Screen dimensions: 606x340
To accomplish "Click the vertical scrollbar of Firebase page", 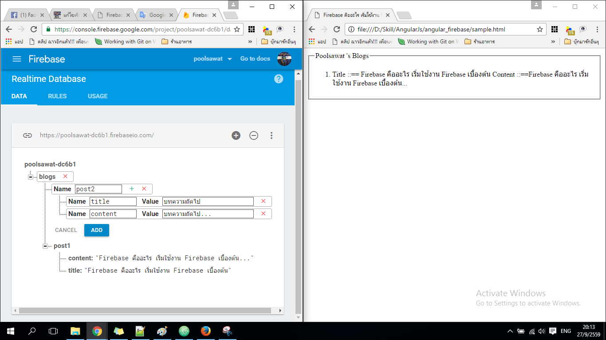I will (298, 197).
